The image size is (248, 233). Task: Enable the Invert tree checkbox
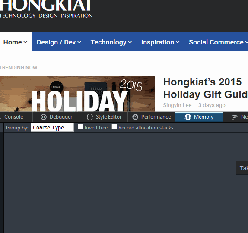pyautogui.click(x=80, y=127)
